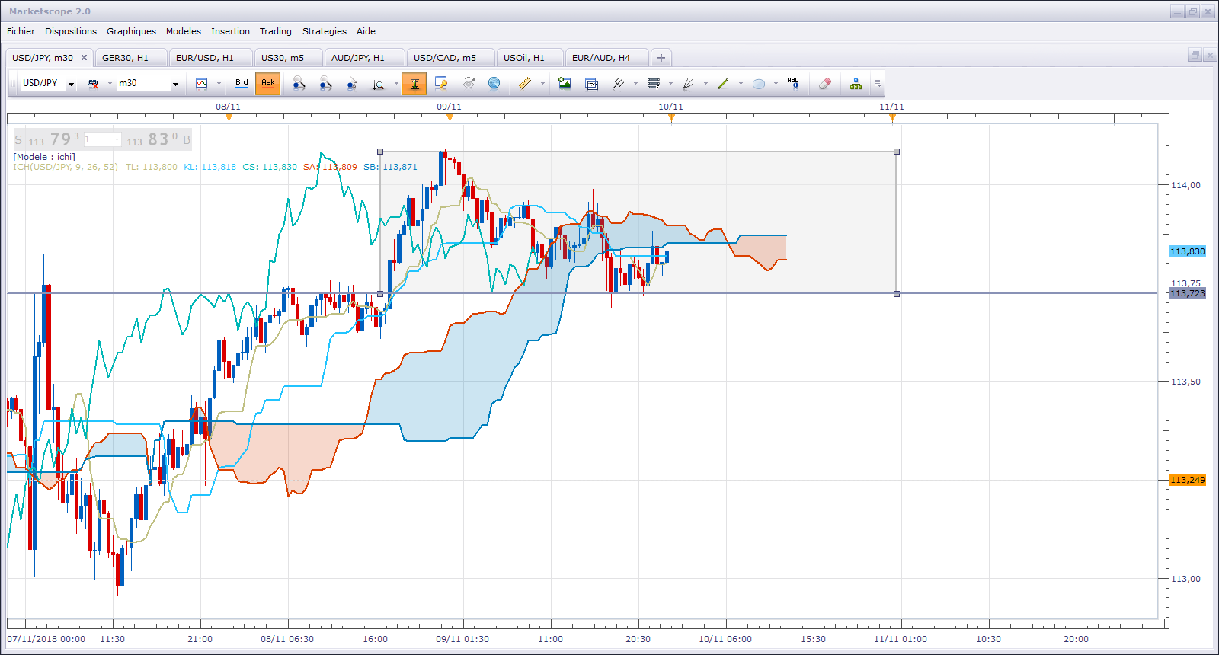This screenshot has height=655, width=1219.
Task: Expand arrow next to unlink icon
Action: pos(110,84)
